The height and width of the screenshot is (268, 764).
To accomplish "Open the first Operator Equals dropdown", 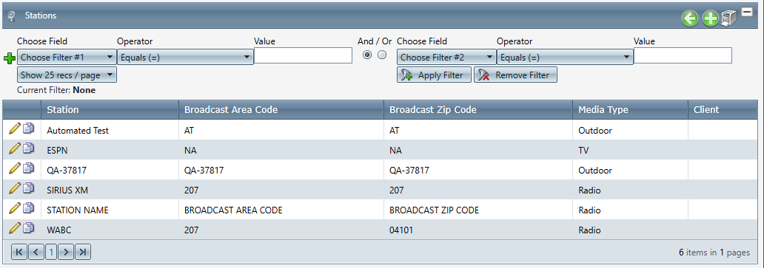I will coord(185,57).
